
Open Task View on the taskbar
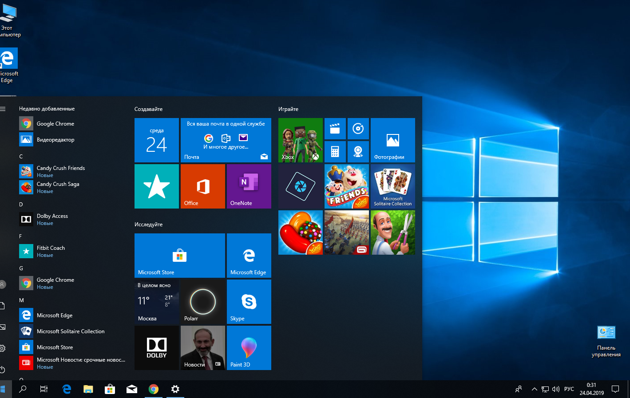pos(44,389)
